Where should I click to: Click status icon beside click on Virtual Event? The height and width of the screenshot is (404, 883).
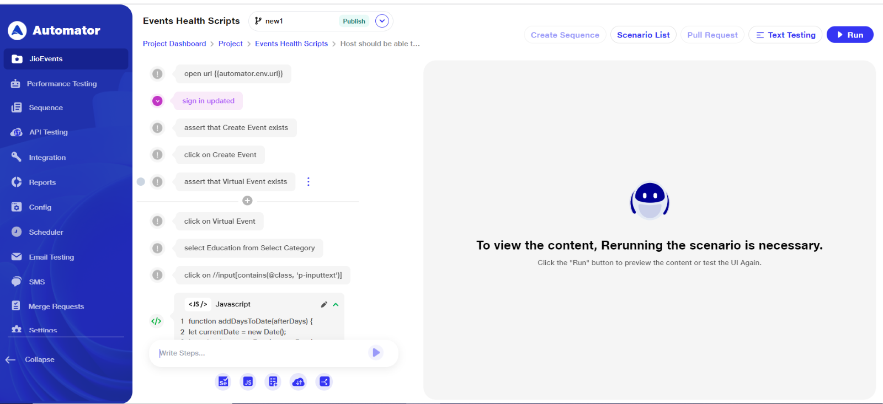pyautogui.click(x=157, y=221)
